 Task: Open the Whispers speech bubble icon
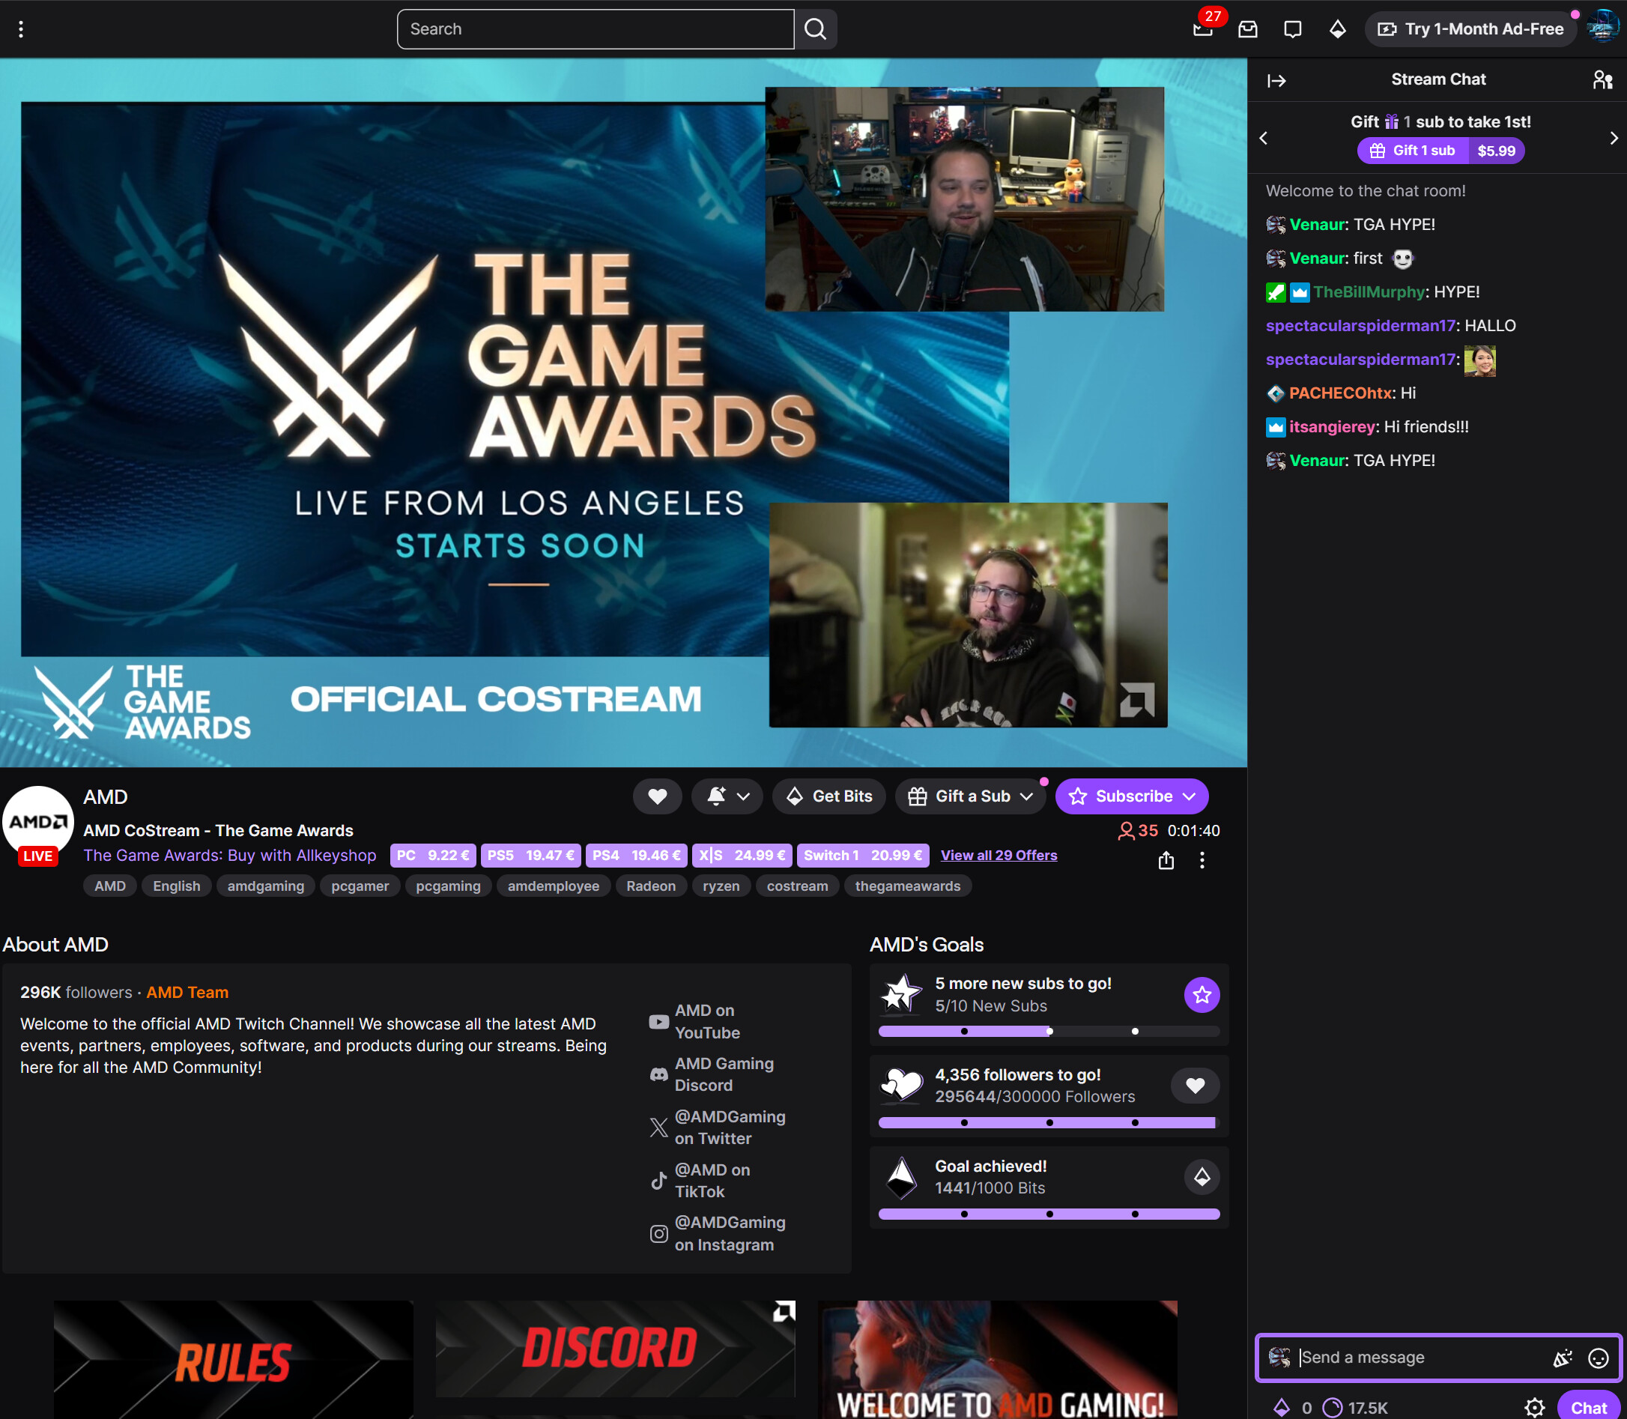tap(1292, 29)
